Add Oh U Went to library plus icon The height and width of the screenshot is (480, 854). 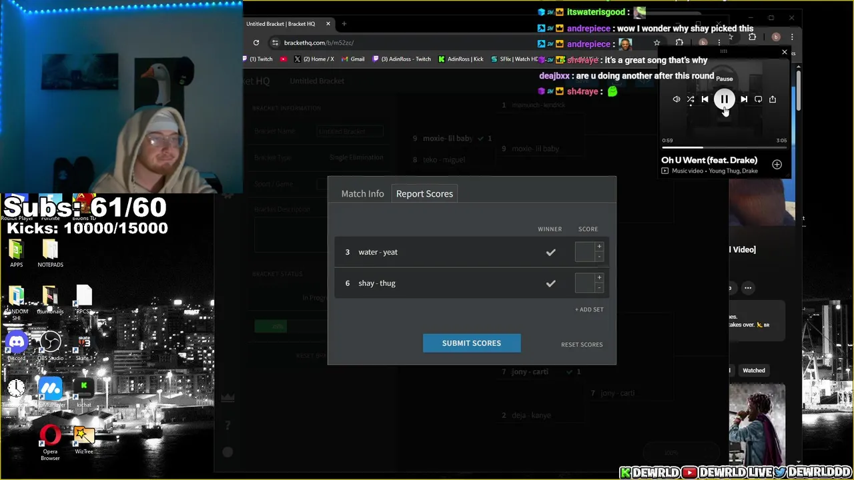coord(777,164)
